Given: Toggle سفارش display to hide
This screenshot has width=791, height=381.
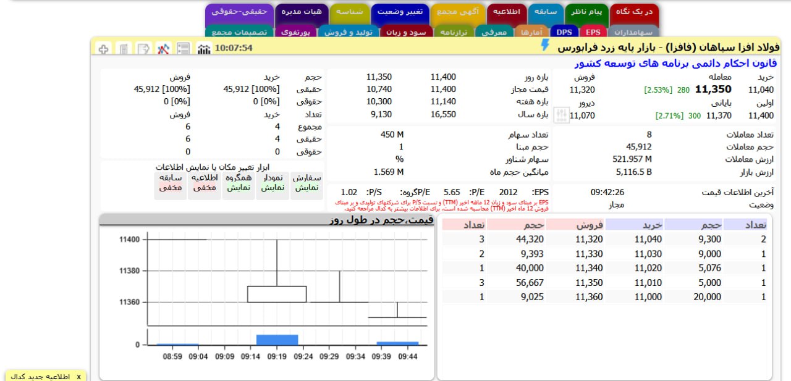Looking at the screenshot, I should [306, 183].
